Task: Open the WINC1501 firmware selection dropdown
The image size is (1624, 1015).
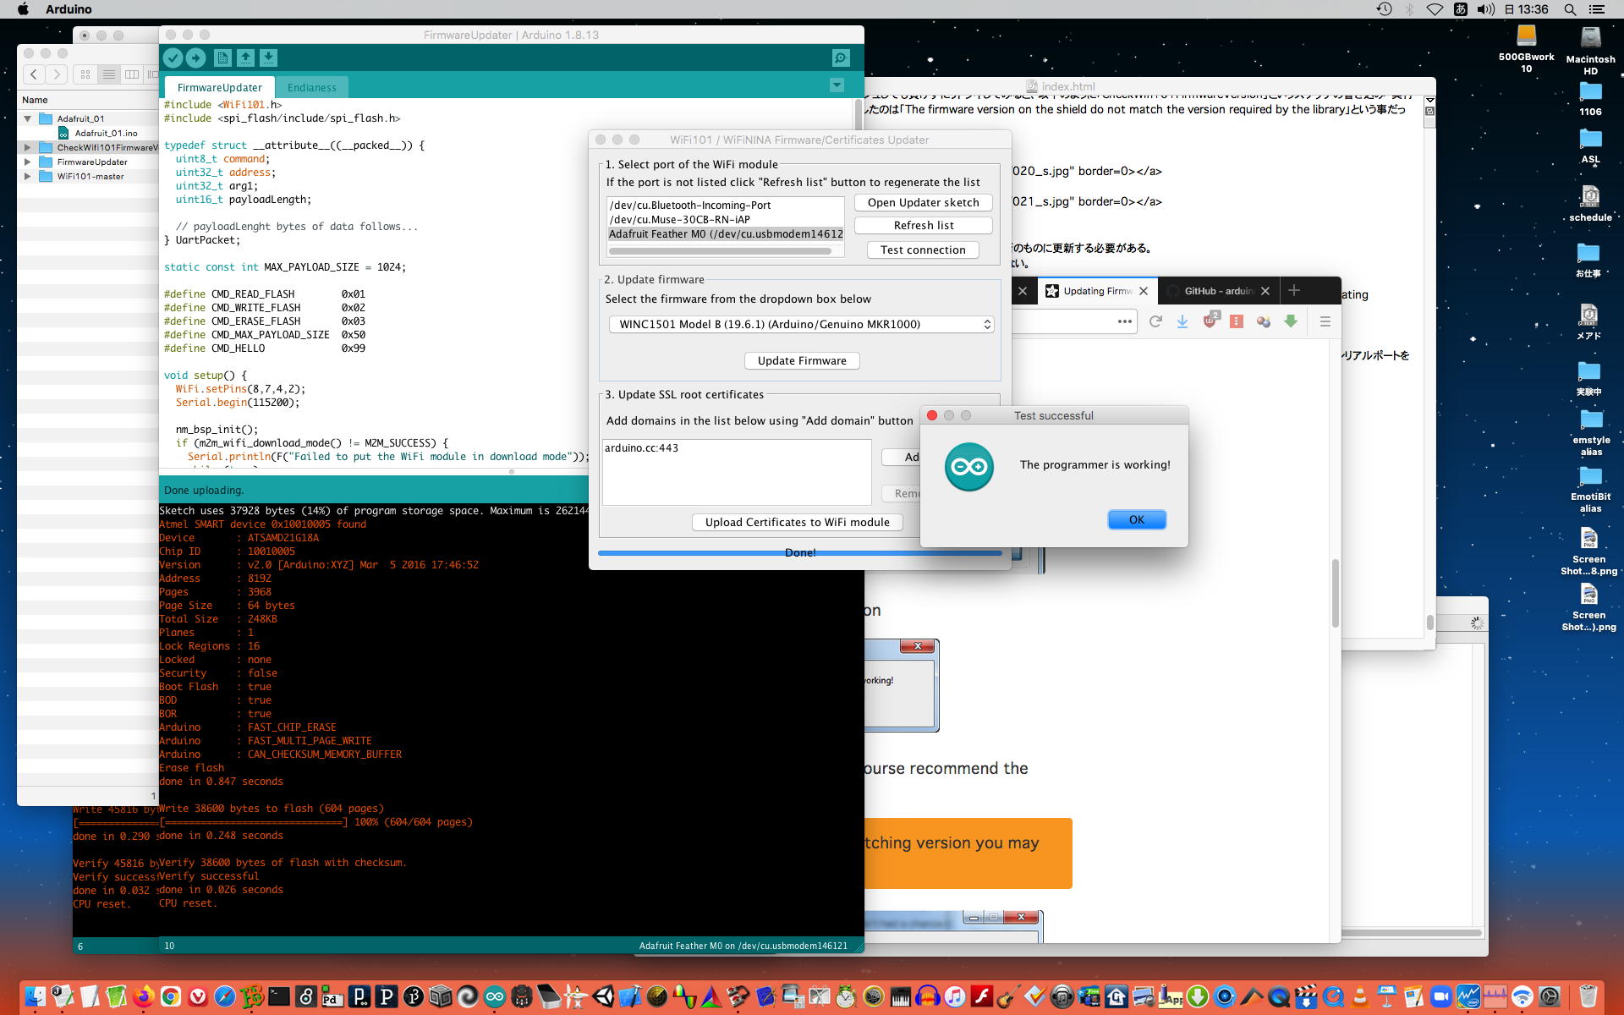Action: (x=800, y=324)
